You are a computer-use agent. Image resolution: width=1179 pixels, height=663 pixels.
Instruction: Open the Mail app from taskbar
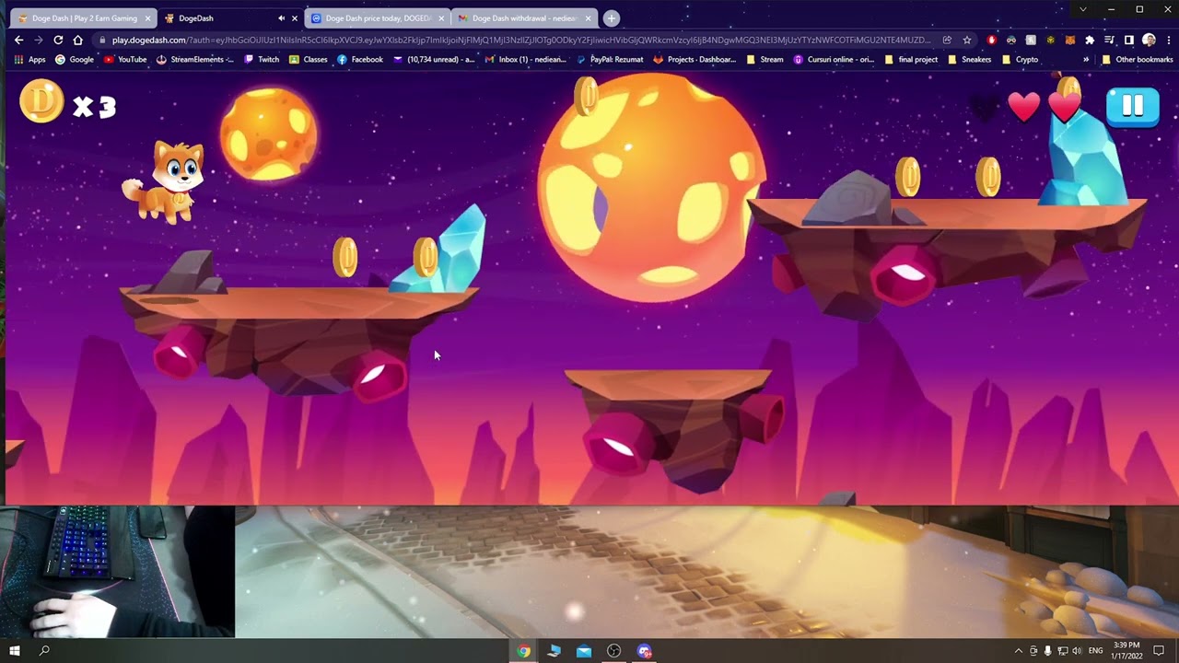point(584,651)
